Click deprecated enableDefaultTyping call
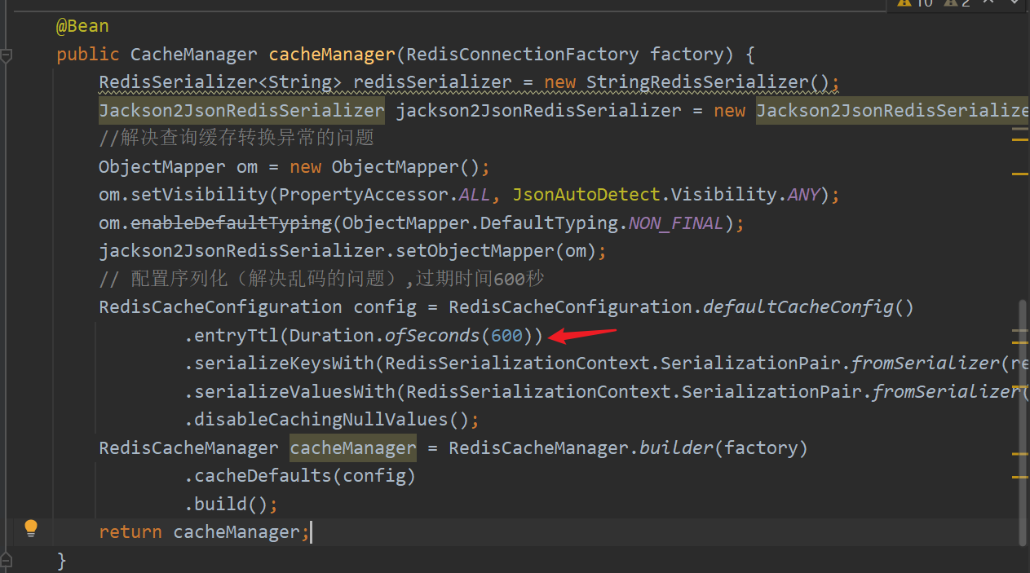Screen dimensions: 1030x573 232,223
